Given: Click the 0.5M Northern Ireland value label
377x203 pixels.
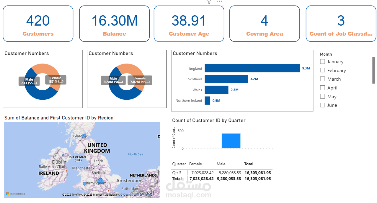Looking at the screenshot, I should tap(216, 101).
